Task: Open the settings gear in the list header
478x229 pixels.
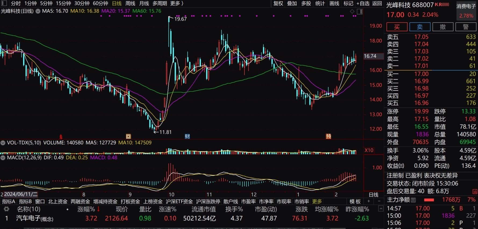Action: pos(6,209)
